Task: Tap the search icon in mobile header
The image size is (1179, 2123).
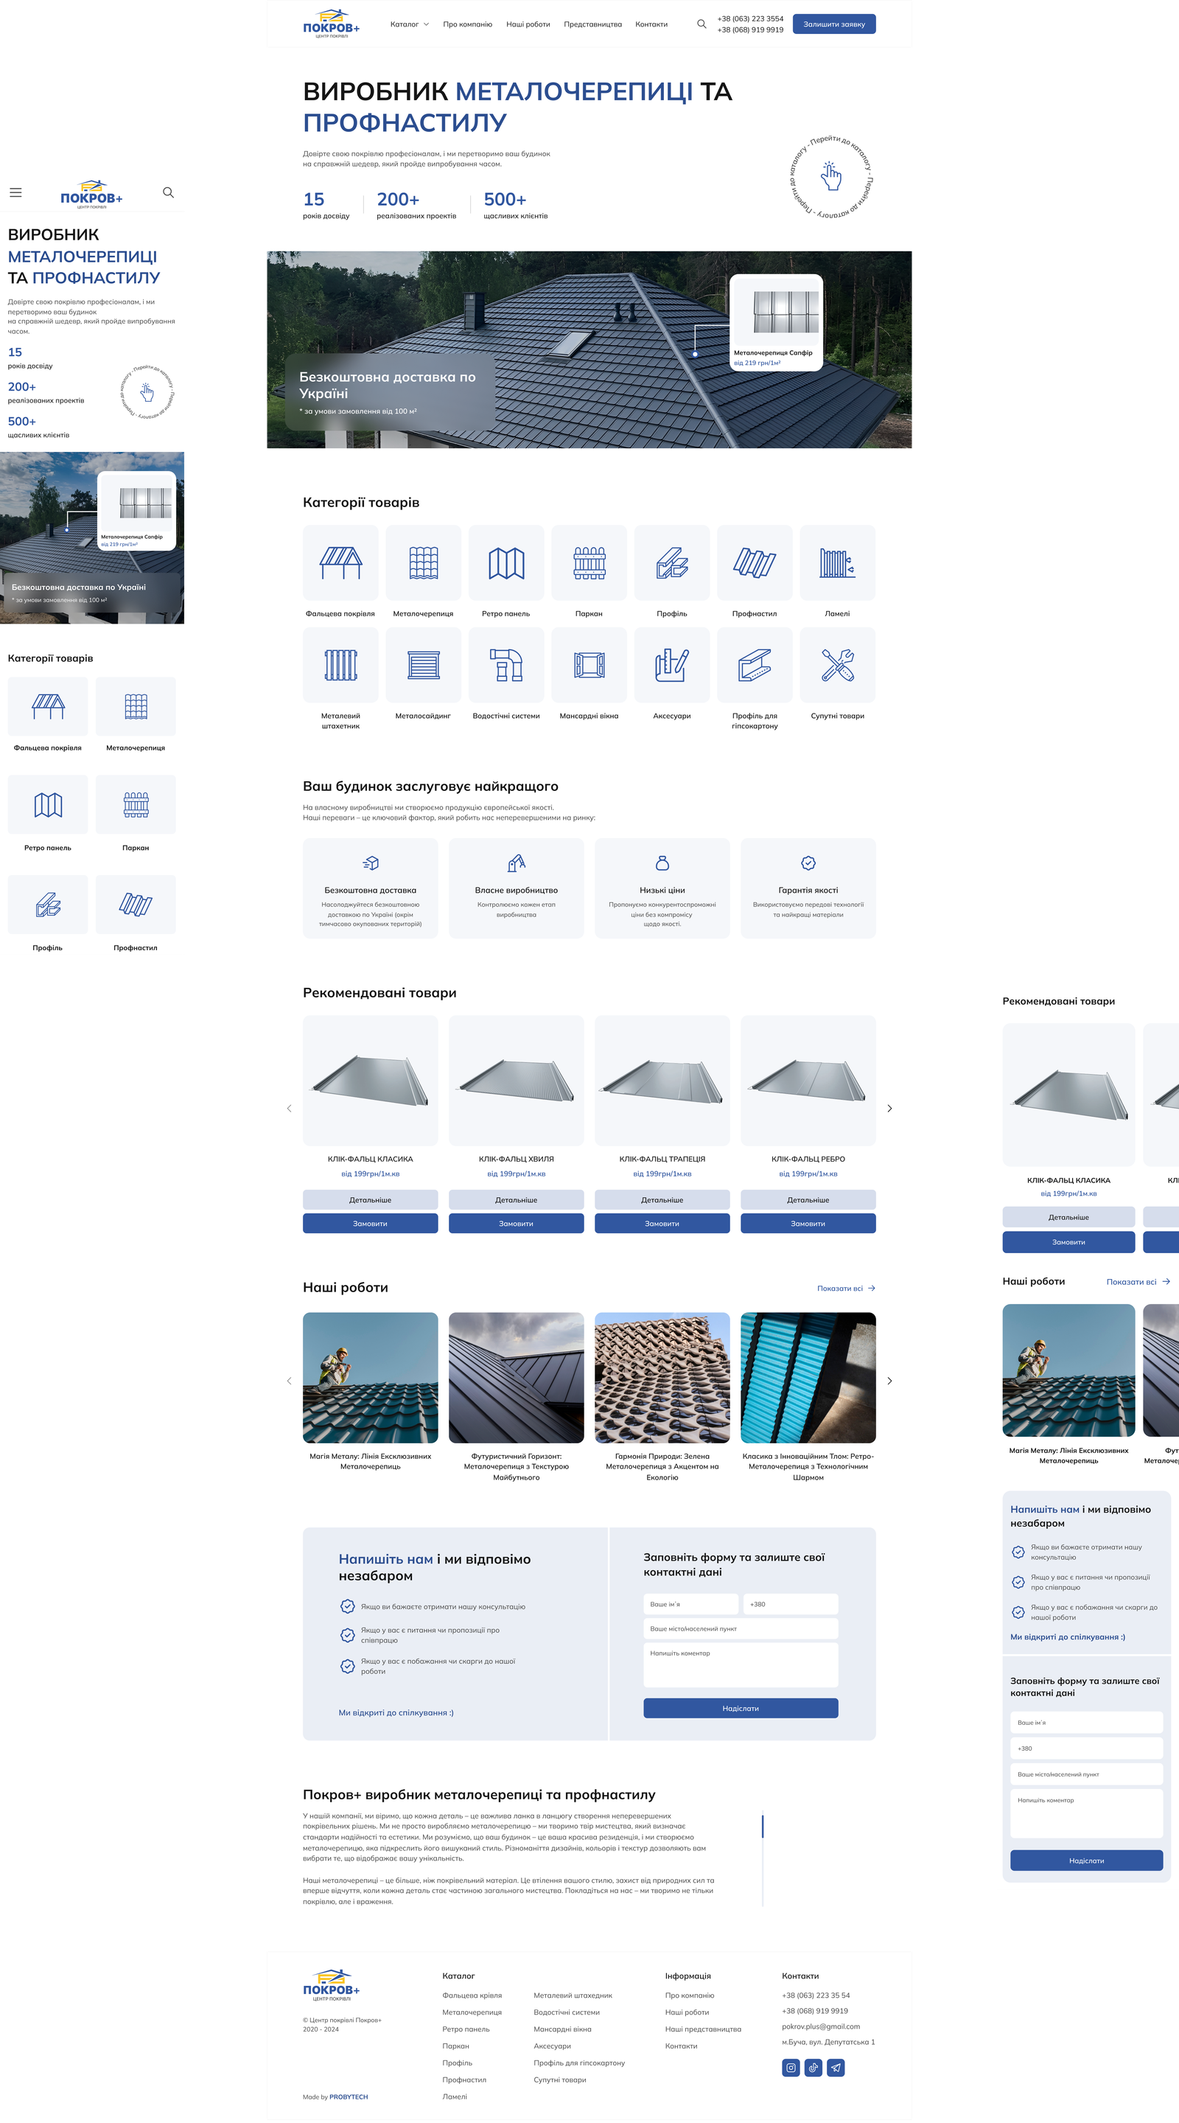Action: (x=168, y=192)
